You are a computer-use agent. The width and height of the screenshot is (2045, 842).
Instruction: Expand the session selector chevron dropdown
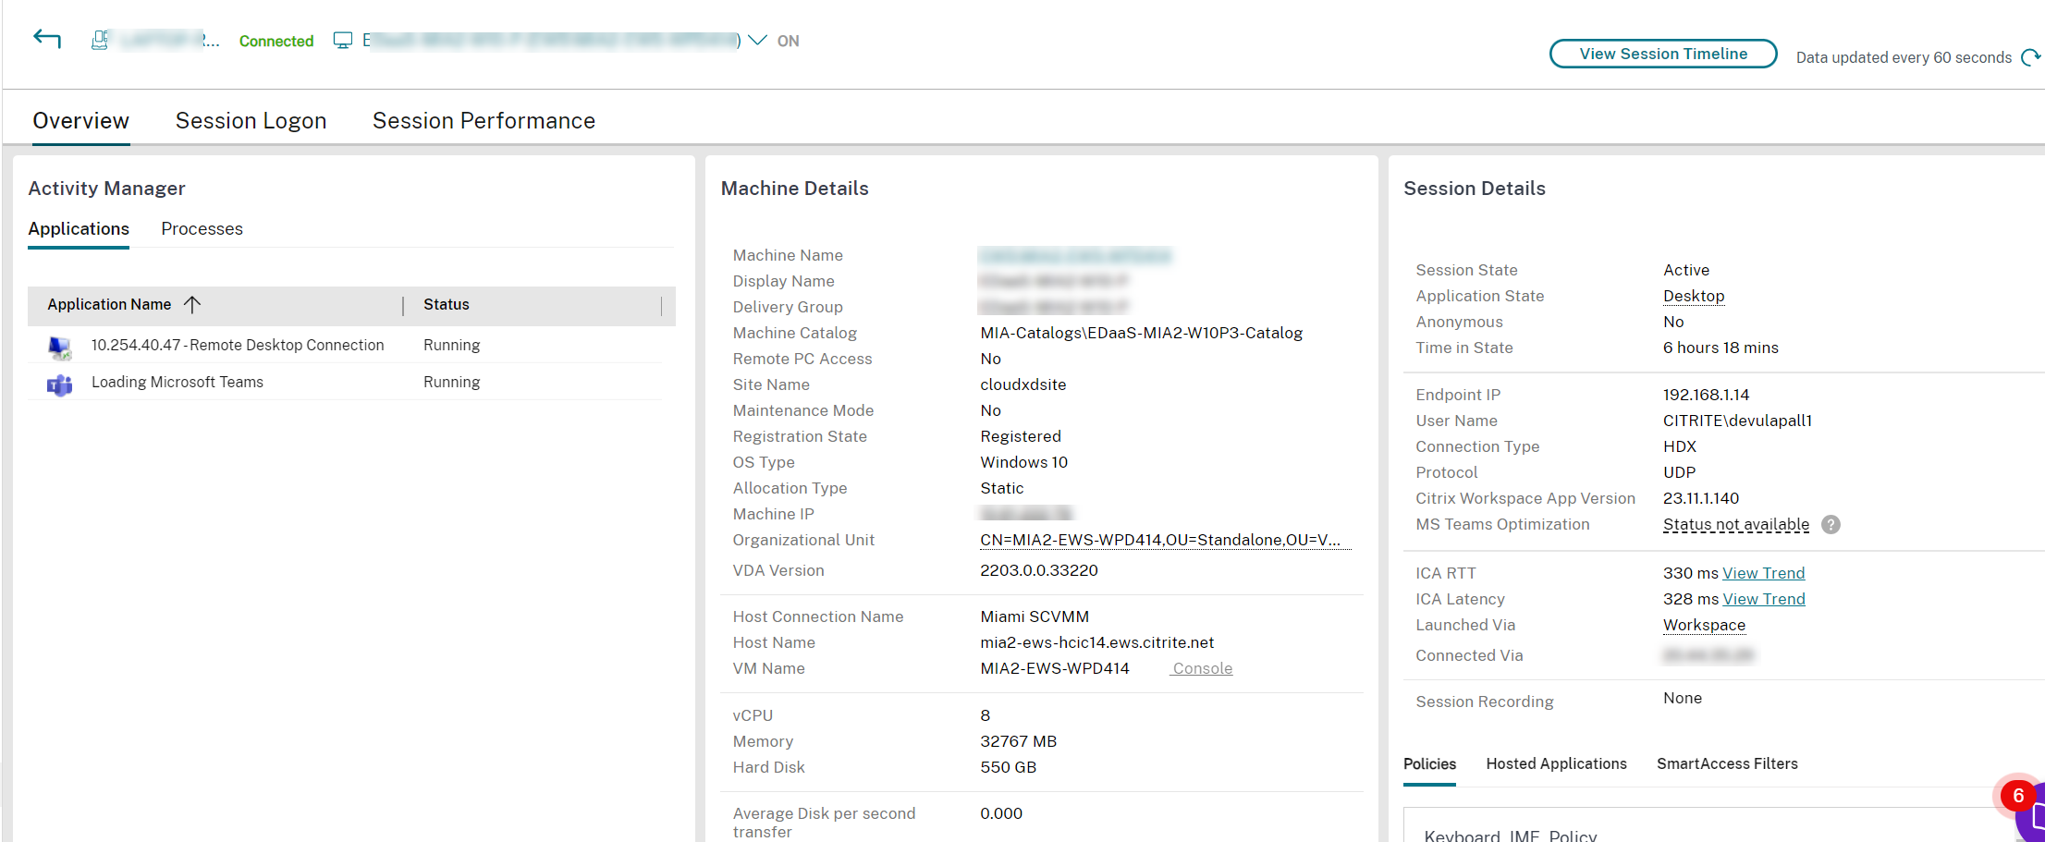point(757,41)
